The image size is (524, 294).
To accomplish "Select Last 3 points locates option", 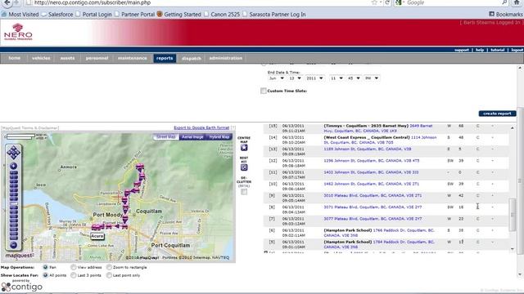I will 73,275.
